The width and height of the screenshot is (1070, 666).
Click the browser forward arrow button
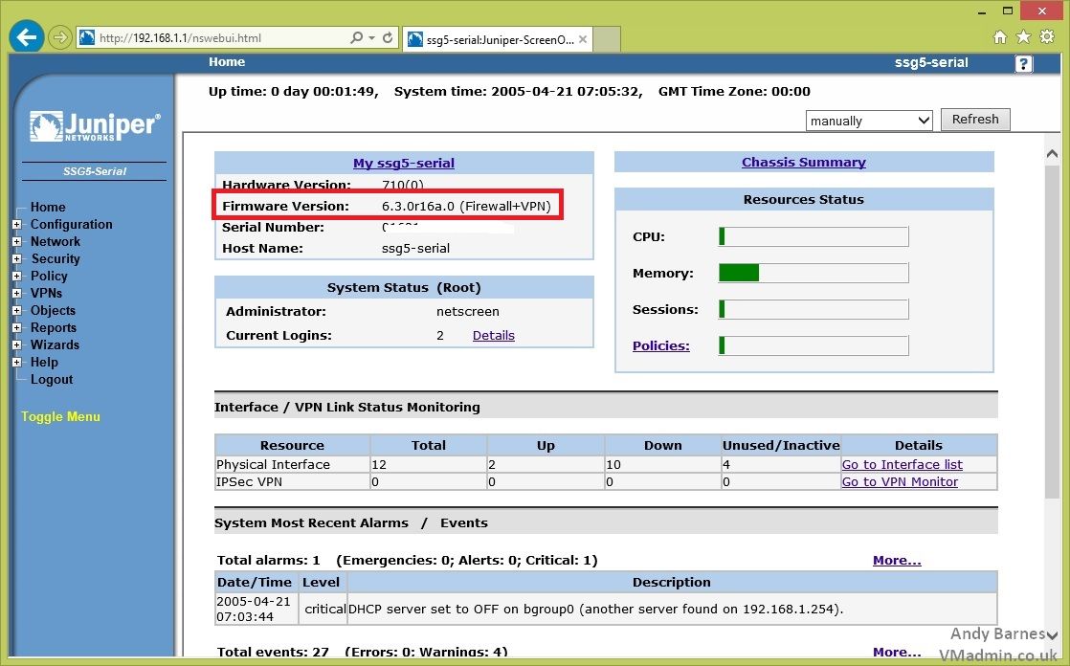(x=60, y=38)
